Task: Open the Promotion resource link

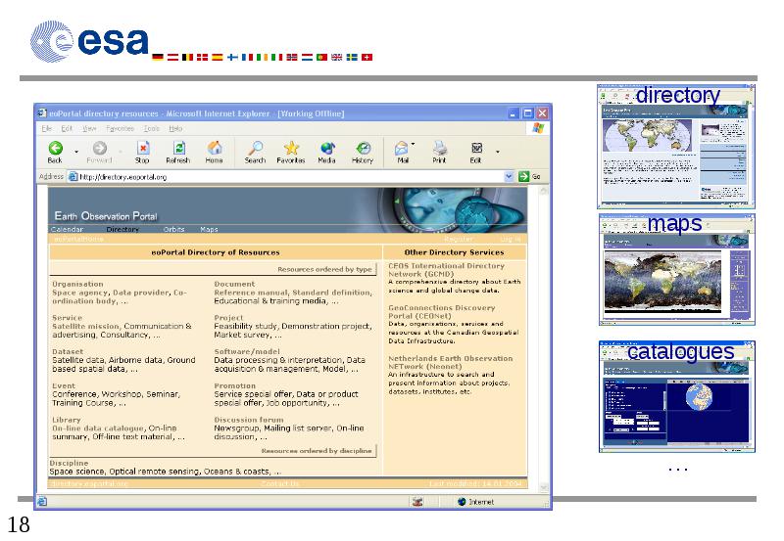Action: [235, 386]
